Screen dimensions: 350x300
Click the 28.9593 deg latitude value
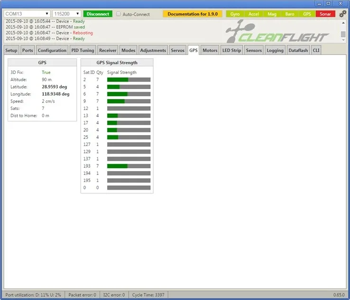point(55,87)
